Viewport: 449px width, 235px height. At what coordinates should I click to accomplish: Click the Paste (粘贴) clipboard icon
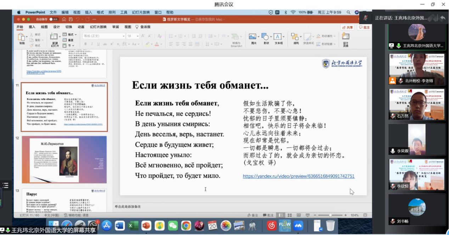pos(22,37)
